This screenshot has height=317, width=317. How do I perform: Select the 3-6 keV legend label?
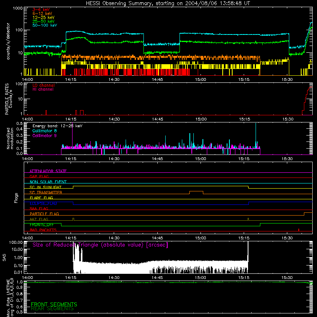click(x=41, y=10)
